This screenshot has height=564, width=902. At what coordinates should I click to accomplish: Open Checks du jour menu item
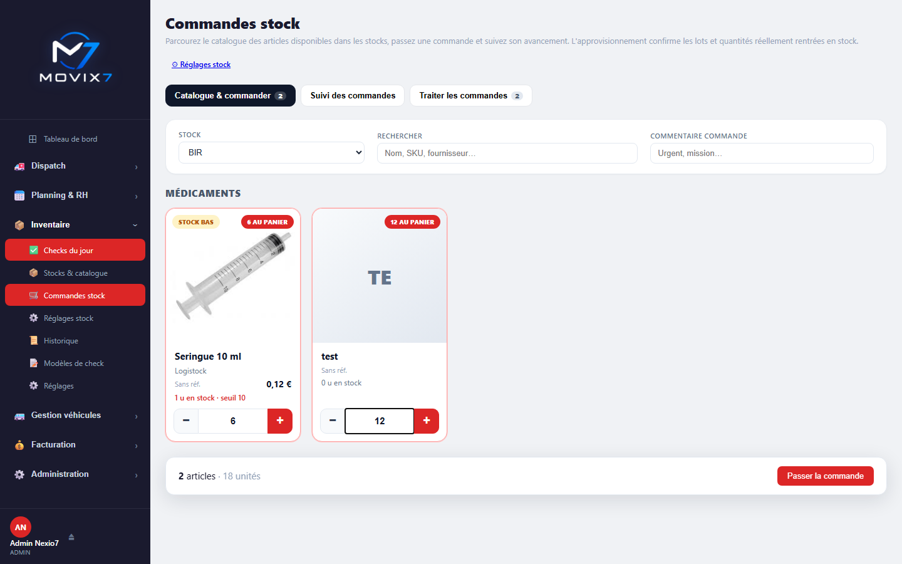[75, 250]
